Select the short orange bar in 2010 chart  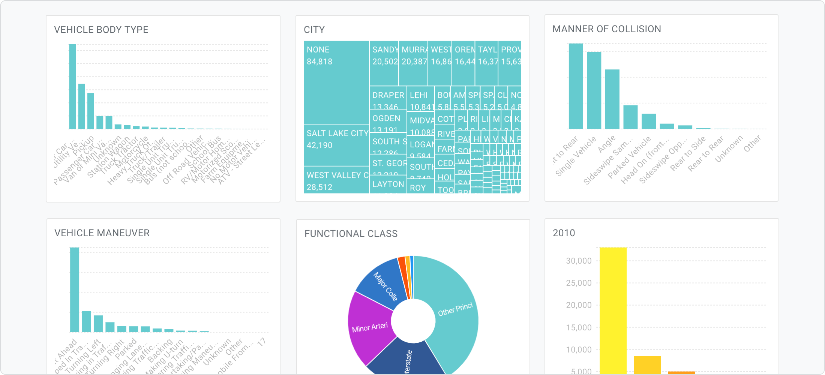point(681,373)
